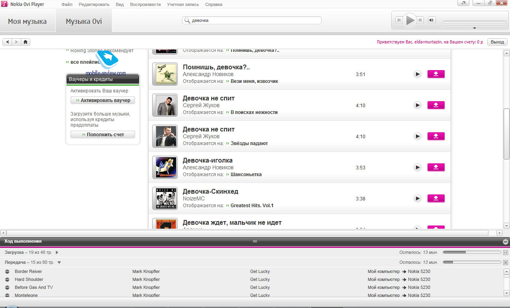Preview Девочка не спит from Звёзды падают
This screenshot has width=510, height=308.
pos(417,136)
